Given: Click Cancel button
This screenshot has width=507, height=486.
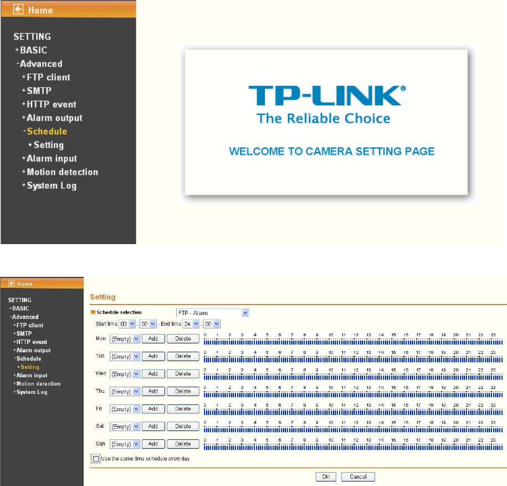Looking at the screenshot, I should pyautogui.click(x=358, y=477).
